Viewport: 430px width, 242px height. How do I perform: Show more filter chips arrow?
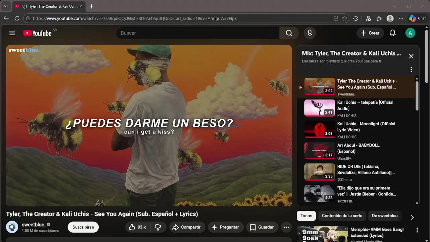pos(412,217)
